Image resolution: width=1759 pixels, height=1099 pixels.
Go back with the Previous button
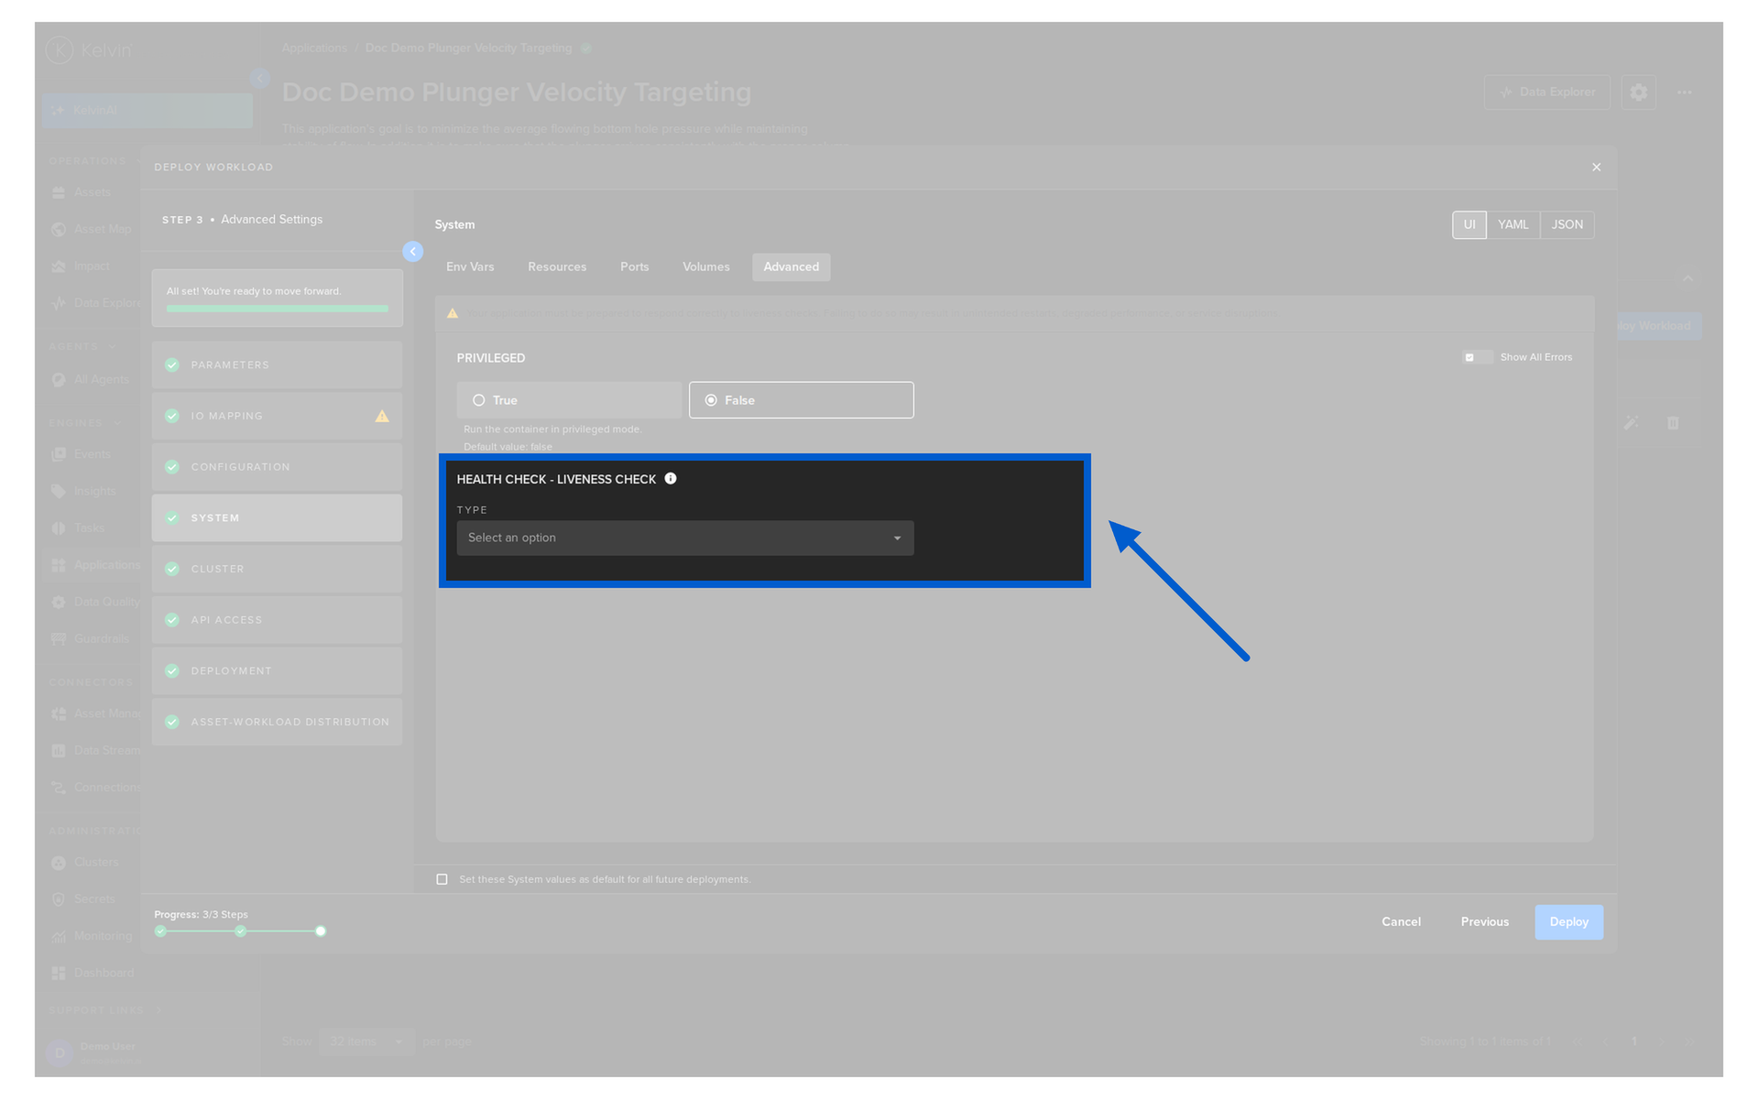(1485, 922)
